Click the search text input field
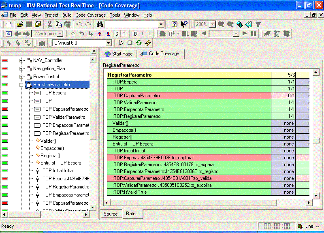Image resolution: width=324 pixels, height=233 pixels. coord(132,24)
